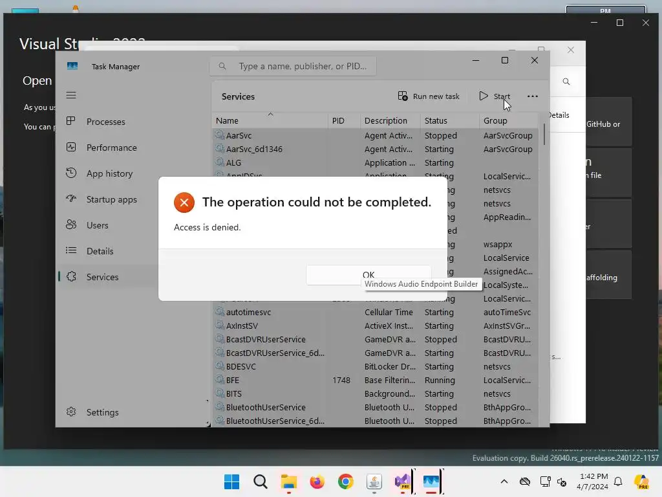Image resolution: width=662 pixels, height=497 pixels.
Task: Select the BITS service row
Action: pos(376,393)
